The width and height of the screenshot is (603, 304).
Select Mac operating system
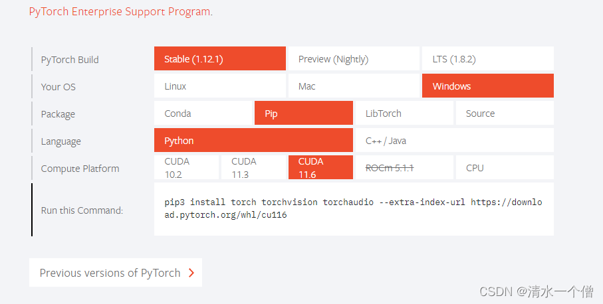354,86
